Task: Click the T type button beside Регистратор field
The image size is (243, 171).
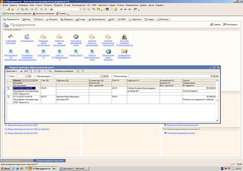Action: (212, 76)
